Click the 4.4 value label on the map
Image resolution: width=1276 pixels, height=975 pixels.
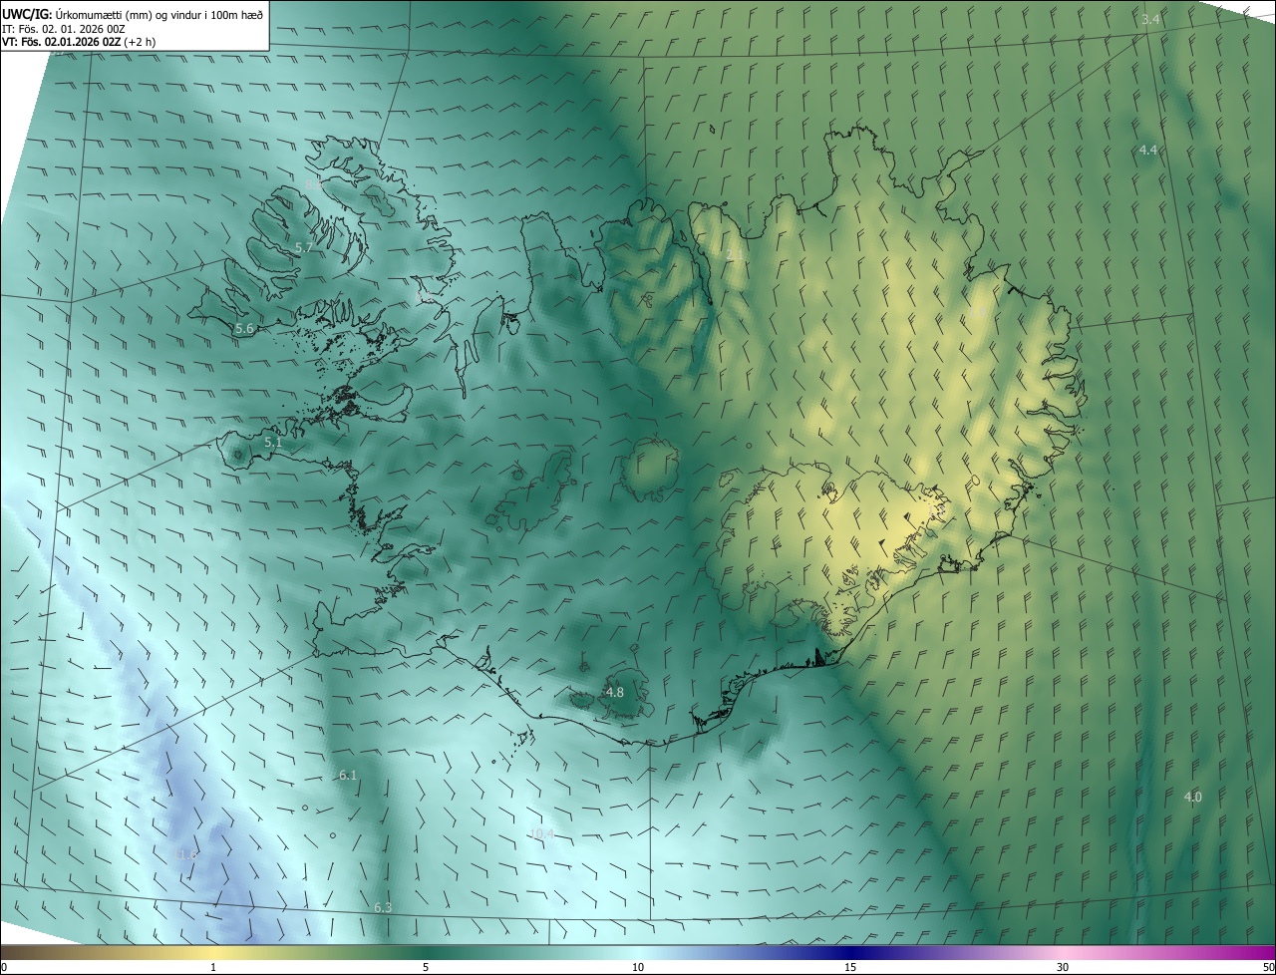(1148, 150)
